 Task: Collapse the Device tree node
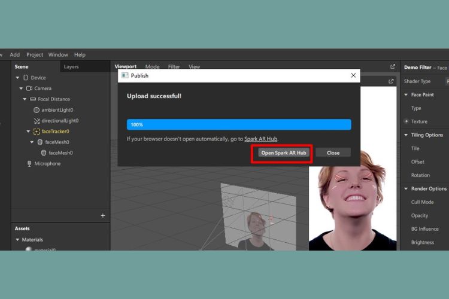[17, 78]
